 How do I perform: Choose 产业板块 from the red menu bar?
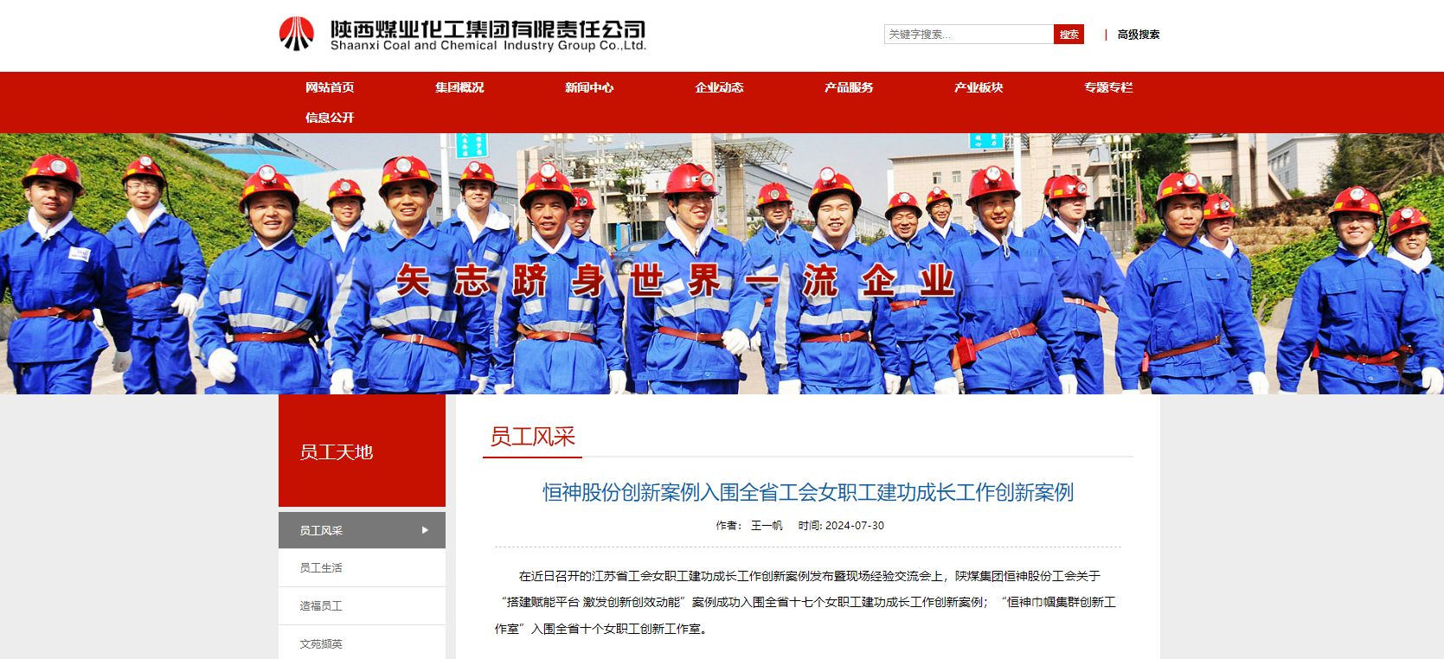click(x=979, y=87)
